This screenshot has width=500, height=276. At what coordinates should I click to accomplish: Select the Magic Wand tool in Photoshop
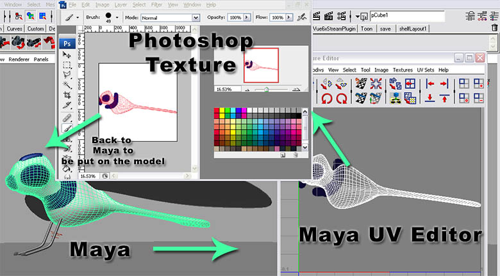tap(67, 85)
